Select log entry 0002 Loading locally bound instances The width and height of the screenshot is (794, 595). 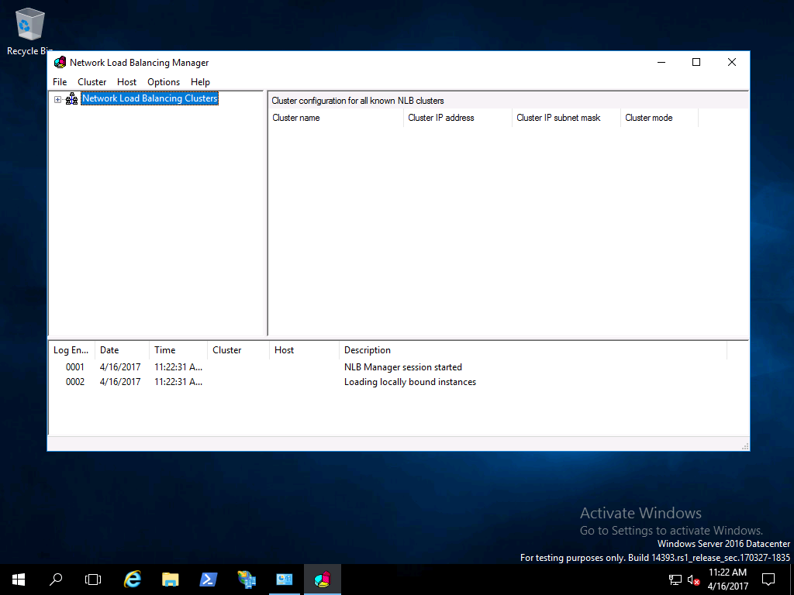(x=409, y=382)
